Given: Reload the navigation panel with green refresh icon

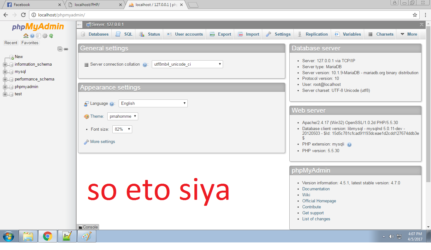Looking at the screenshot, I should pyautogui.click(x=51, y=36).
